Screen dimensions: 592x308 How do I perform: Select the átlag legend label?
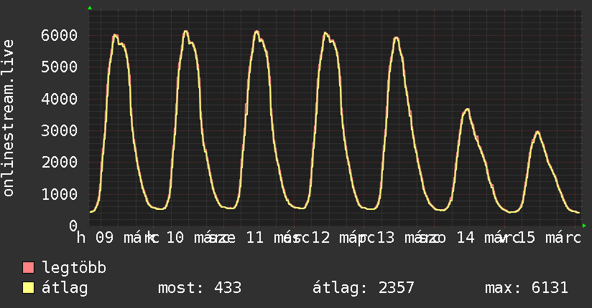point(65,288)
